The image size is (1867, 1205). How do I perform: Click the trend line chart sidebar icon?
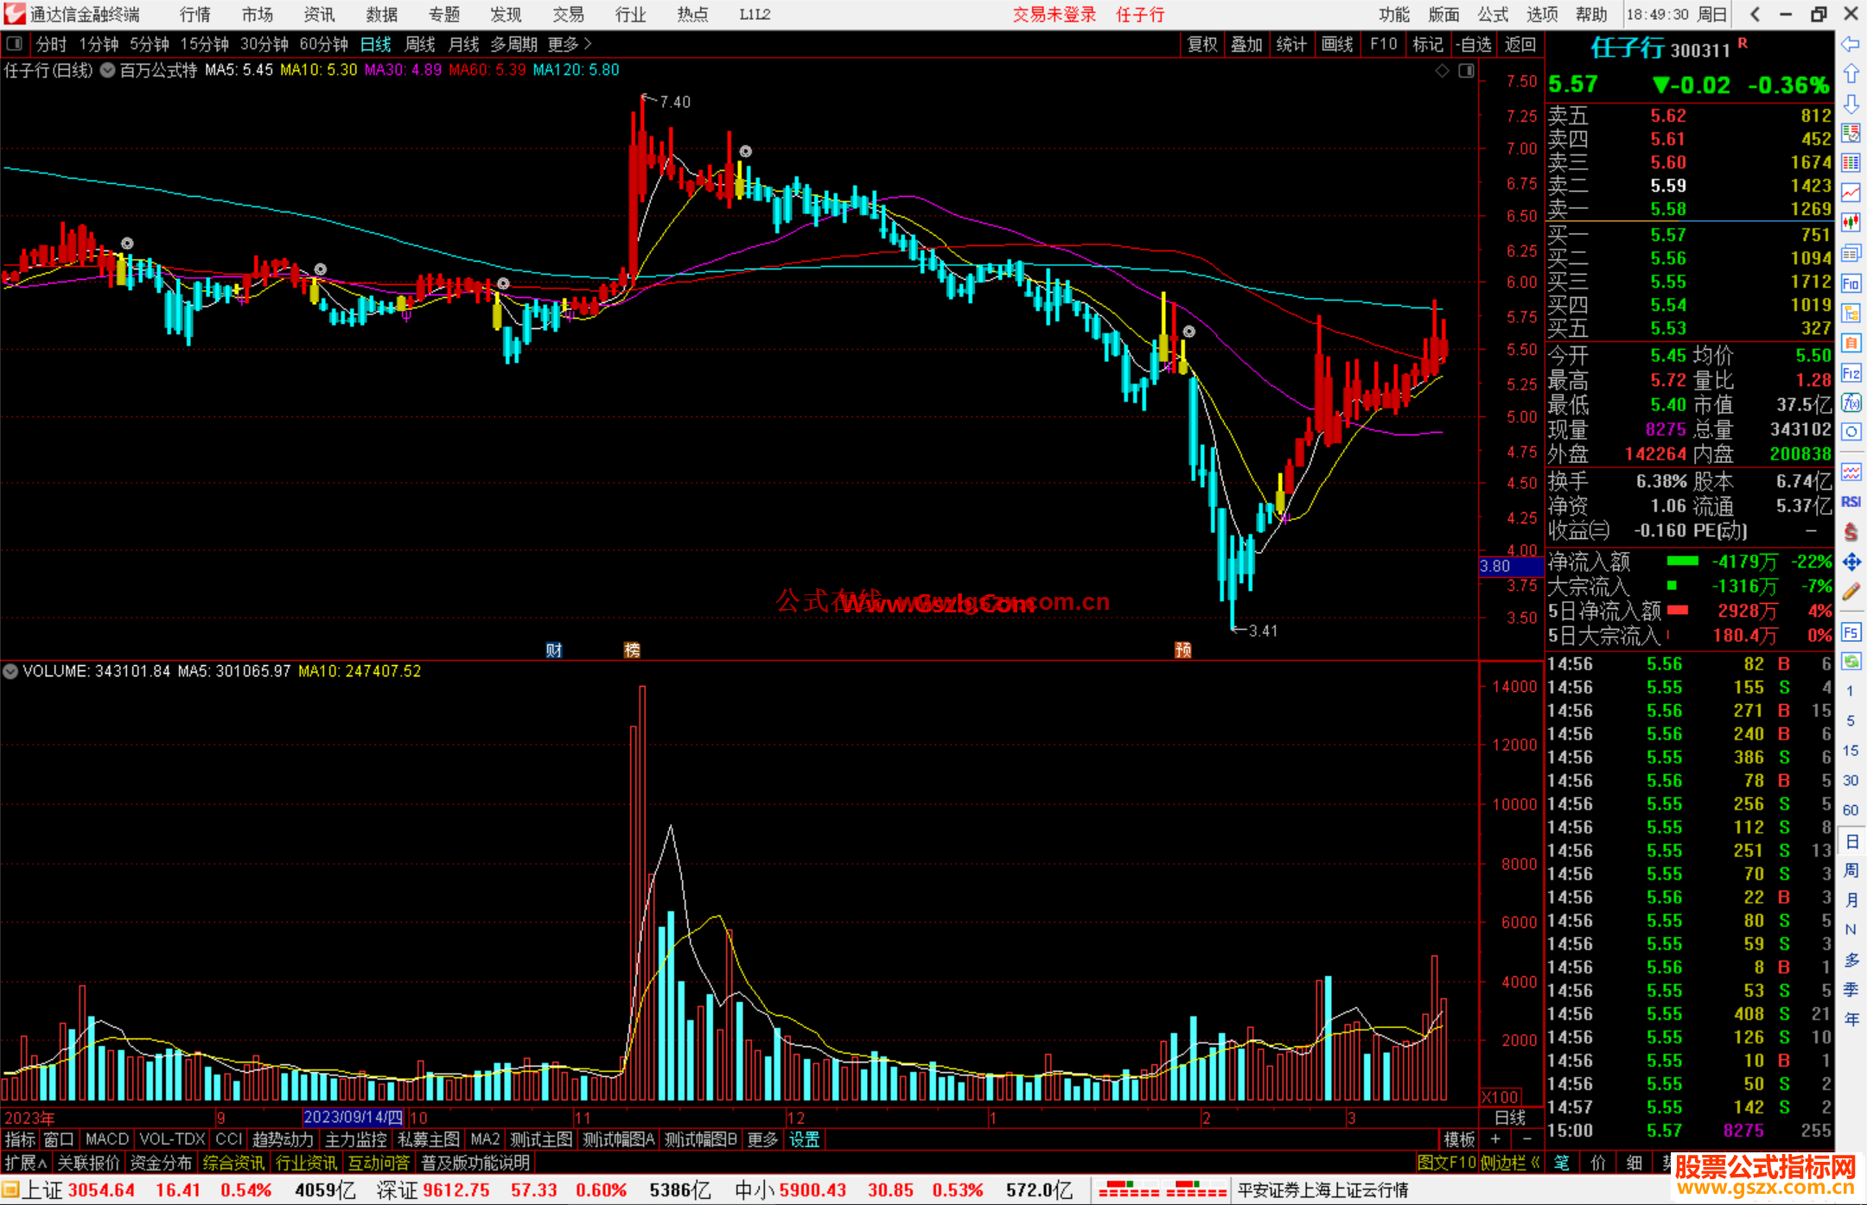point(1851,193)
